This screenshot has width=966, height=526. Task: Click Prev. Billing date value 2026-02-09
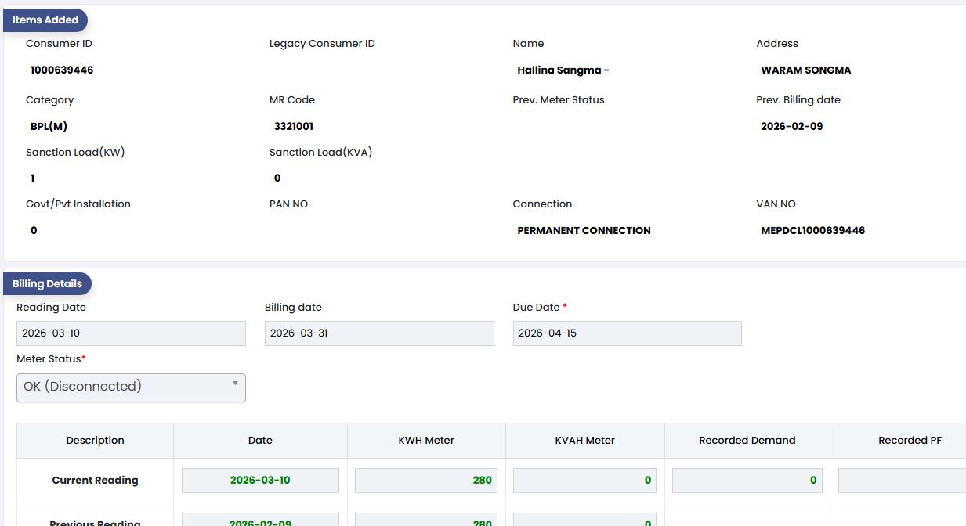(x=792, y=127)
